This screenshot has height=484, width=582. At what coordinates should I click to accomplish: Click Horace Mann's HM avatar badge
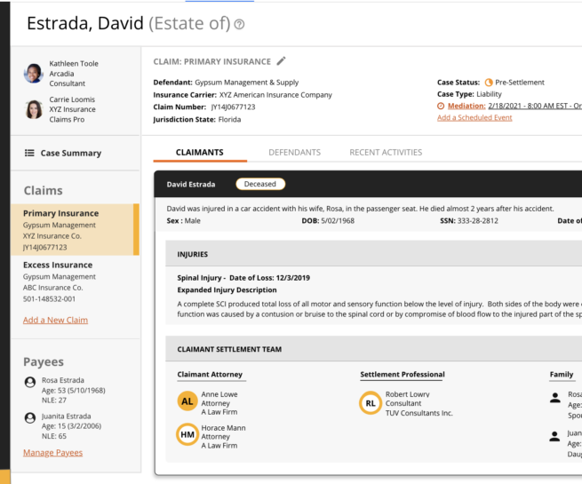pyautogui.click(x=187, y=435)
